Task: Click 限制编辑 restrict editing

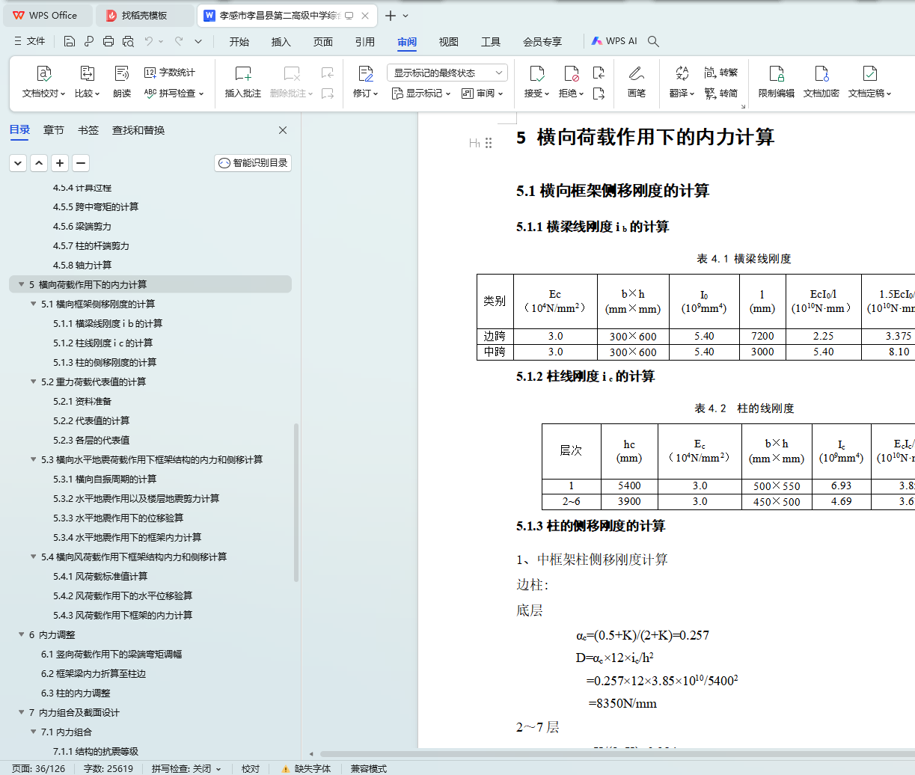Action: [777, 82]
